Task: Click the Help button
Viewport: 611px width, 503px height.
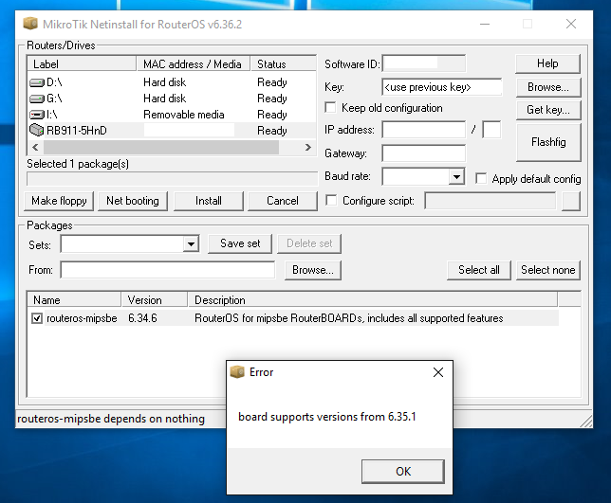Action: (x=547, y=63)
